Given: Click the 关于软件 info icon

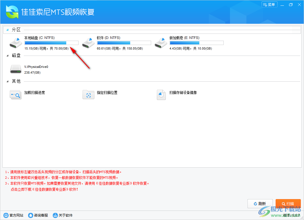Looking at the screenshot, I should point(55,215).
